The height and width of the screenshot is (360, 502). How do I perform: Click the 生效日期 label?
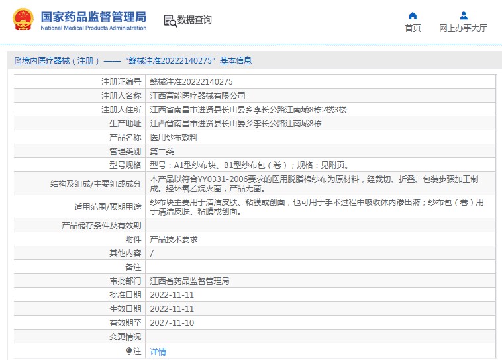[125, 309]
